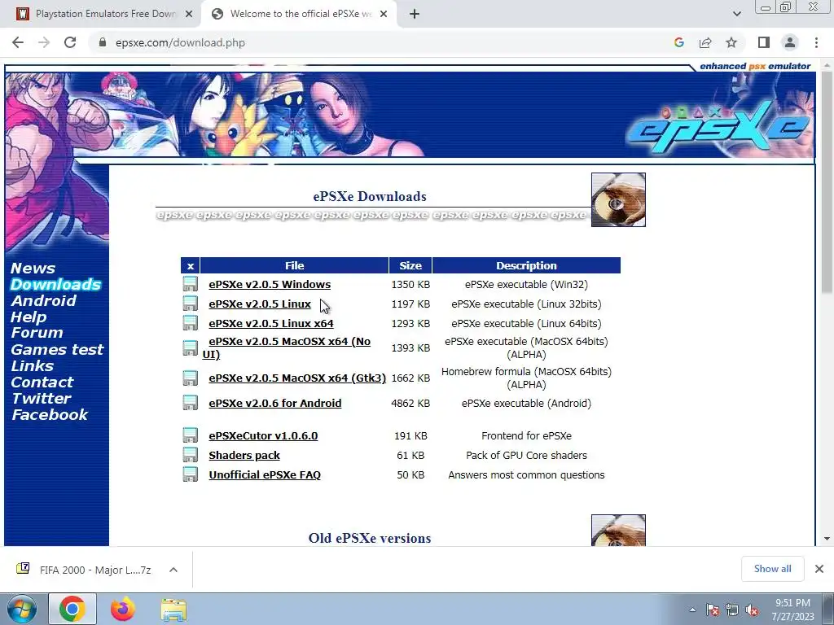Open the Unofficial ePSXe FAQ link
The width and height of the screenshot is (834, 625).
(265, 474)
